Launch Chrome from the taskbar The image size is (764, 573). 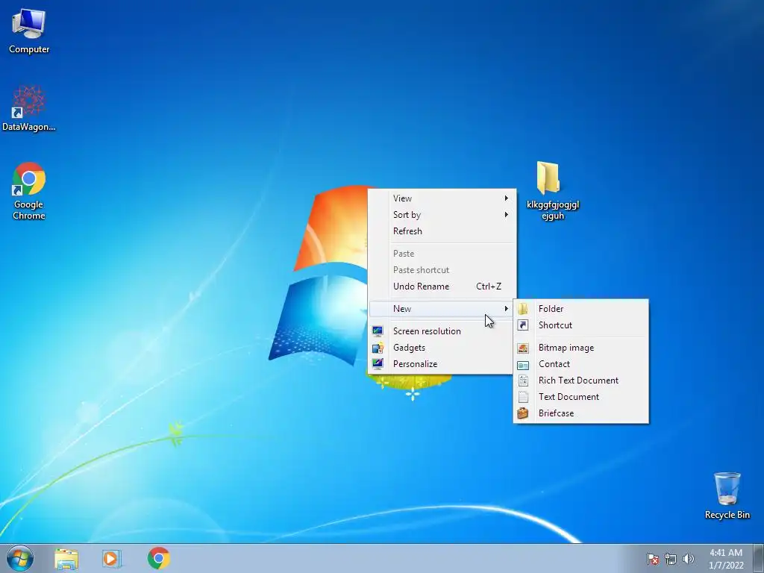click(x=158, y=558)
